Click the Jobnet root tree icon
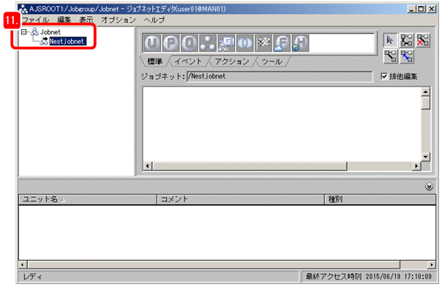442x287 pixels. (x=34, y=32)
